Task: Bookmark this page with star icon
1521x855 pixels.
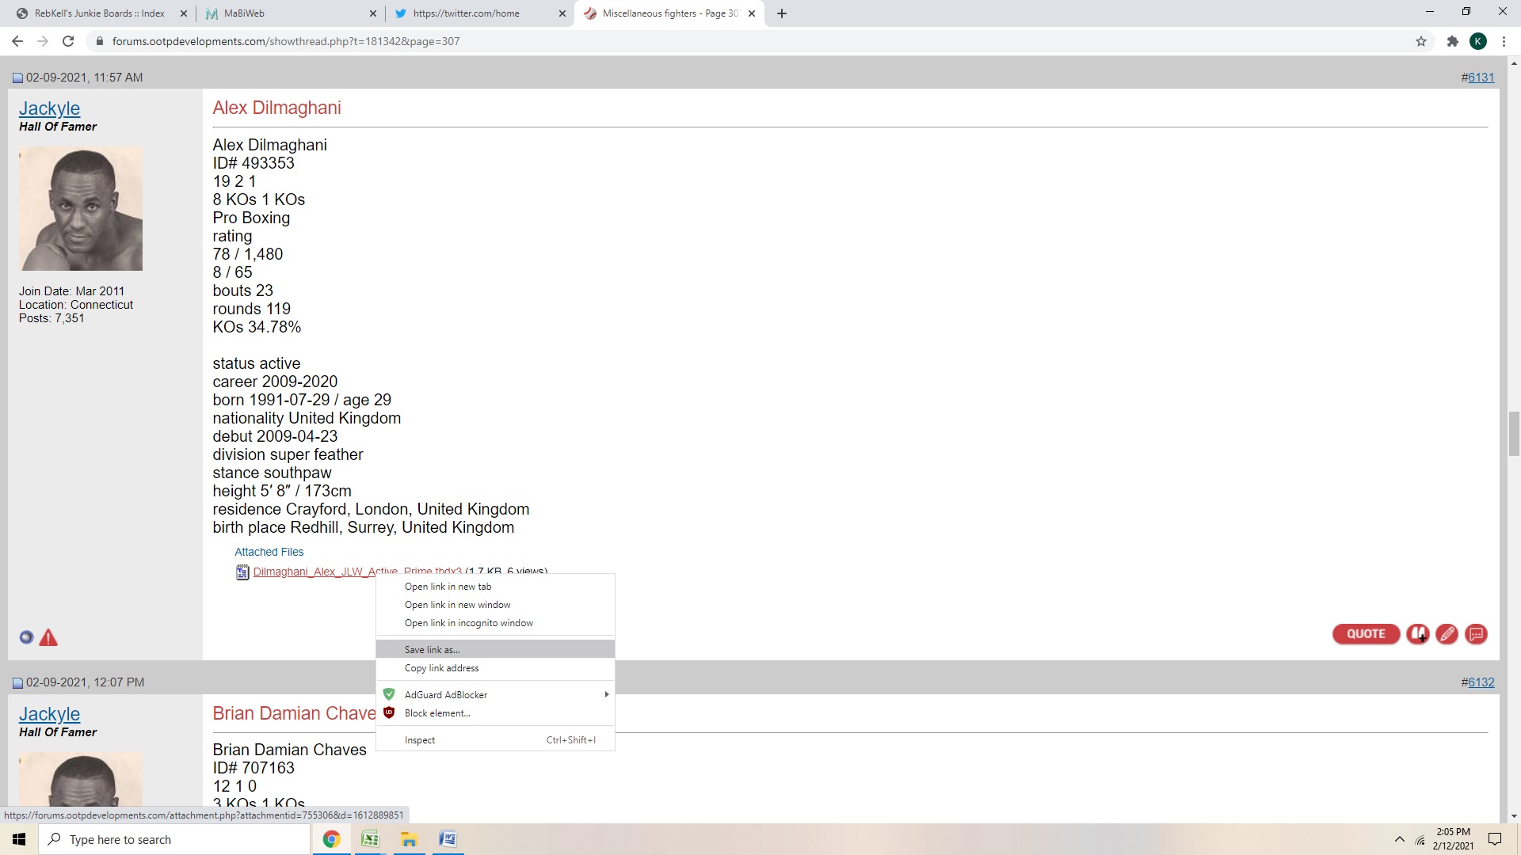Action: point(1421,41)
